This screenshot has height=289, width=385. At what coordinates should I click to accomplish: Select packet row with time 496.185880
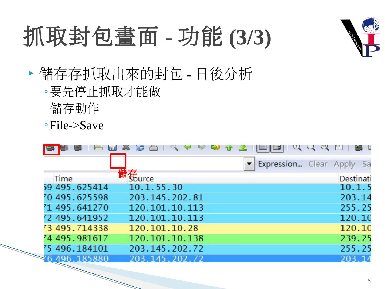(x=208, y=258)
